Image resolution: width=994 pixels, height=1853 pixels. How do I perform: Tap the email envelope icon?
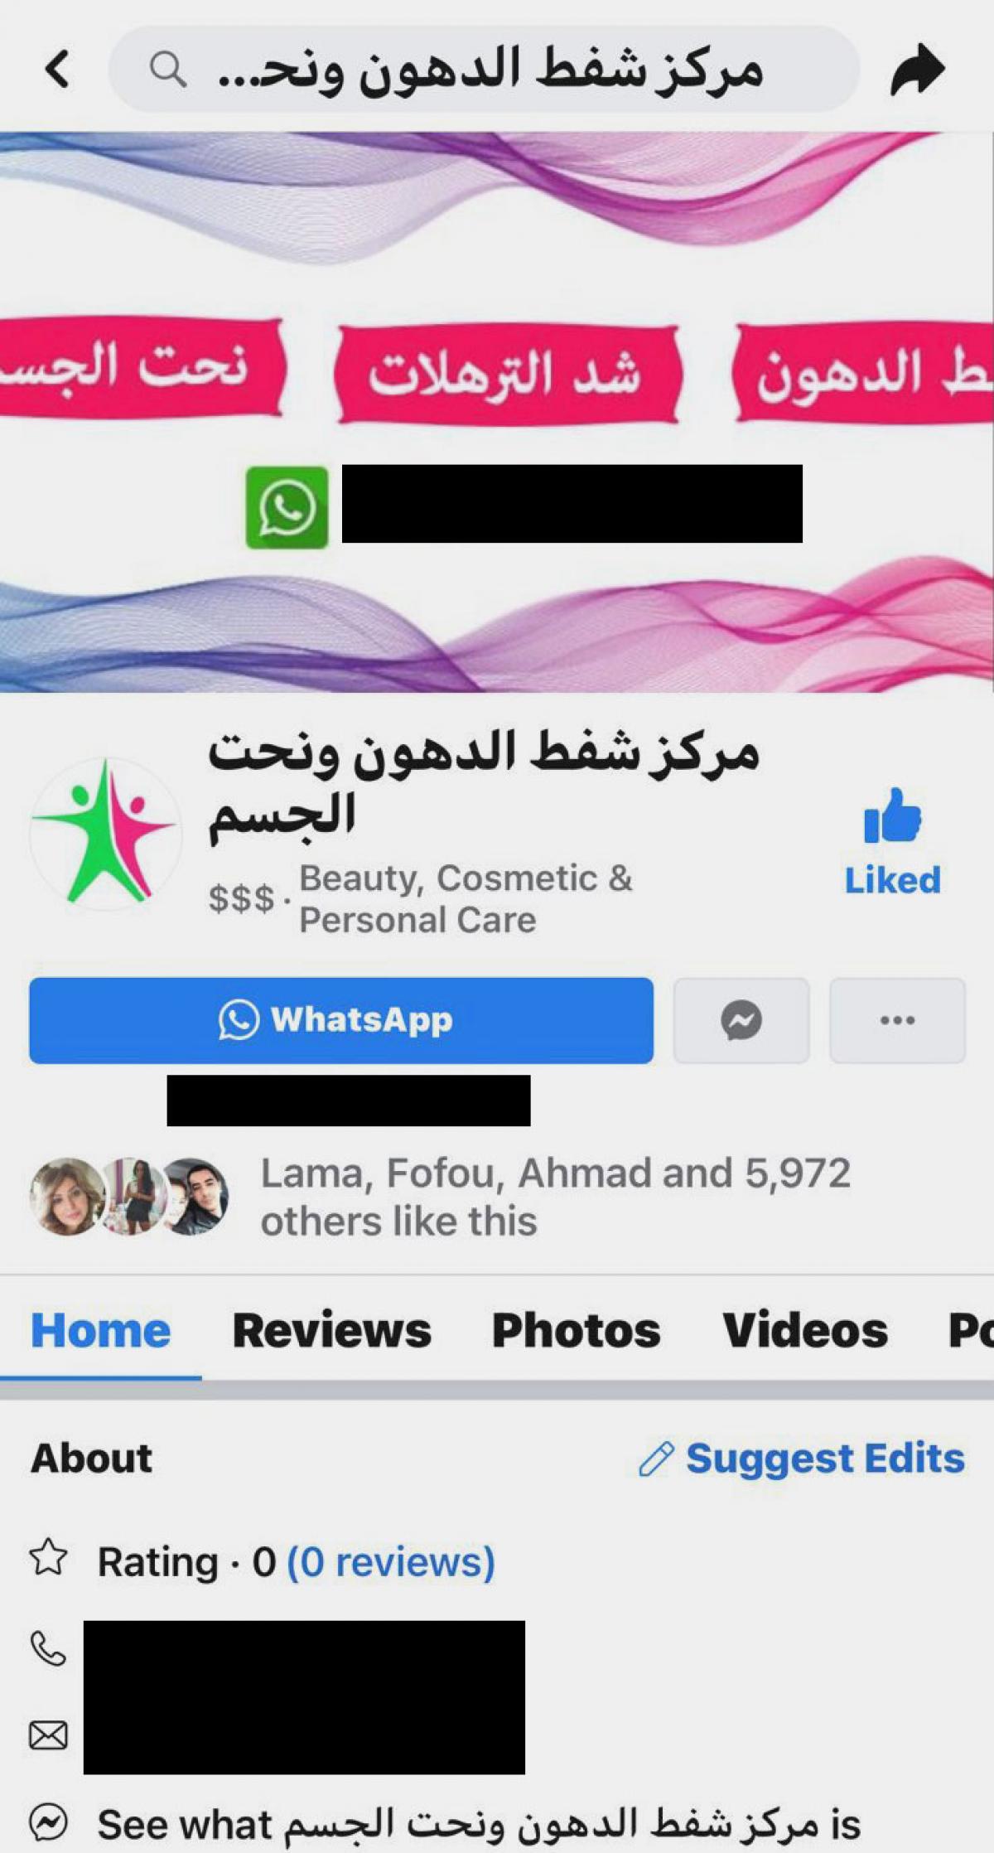[48, 1734]
